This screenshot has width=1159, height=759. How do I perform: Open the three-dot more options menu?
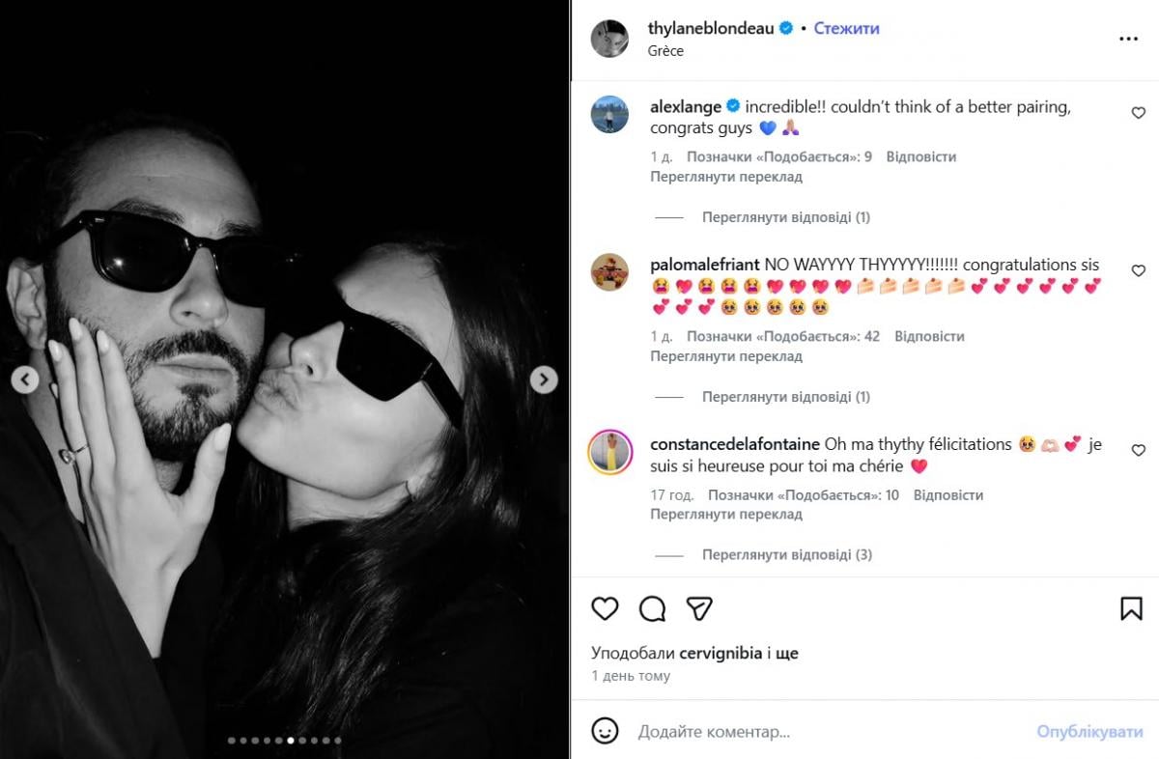[1128, 39]
